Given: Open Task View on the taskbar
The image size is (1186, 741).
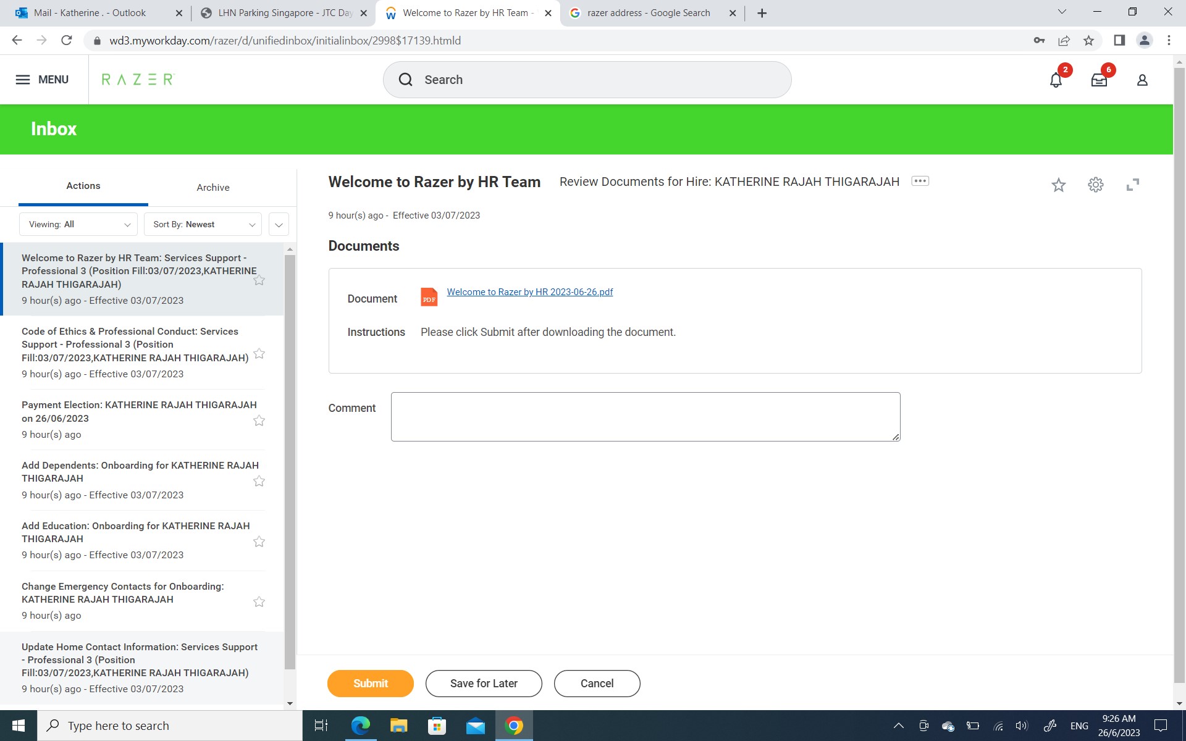Looking at the screenshot, I should [321, 726].
